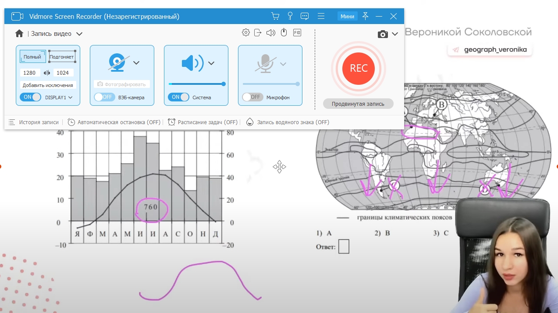
Task: Open mouse settings icon
Action: (x=284, y=33)
